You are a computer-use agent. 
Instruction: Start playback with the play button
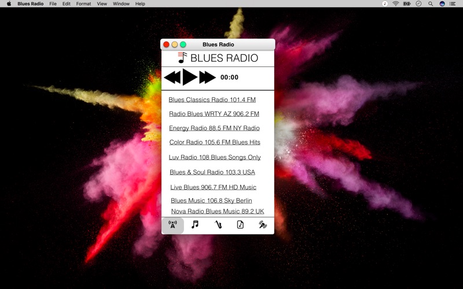(190, 77)
